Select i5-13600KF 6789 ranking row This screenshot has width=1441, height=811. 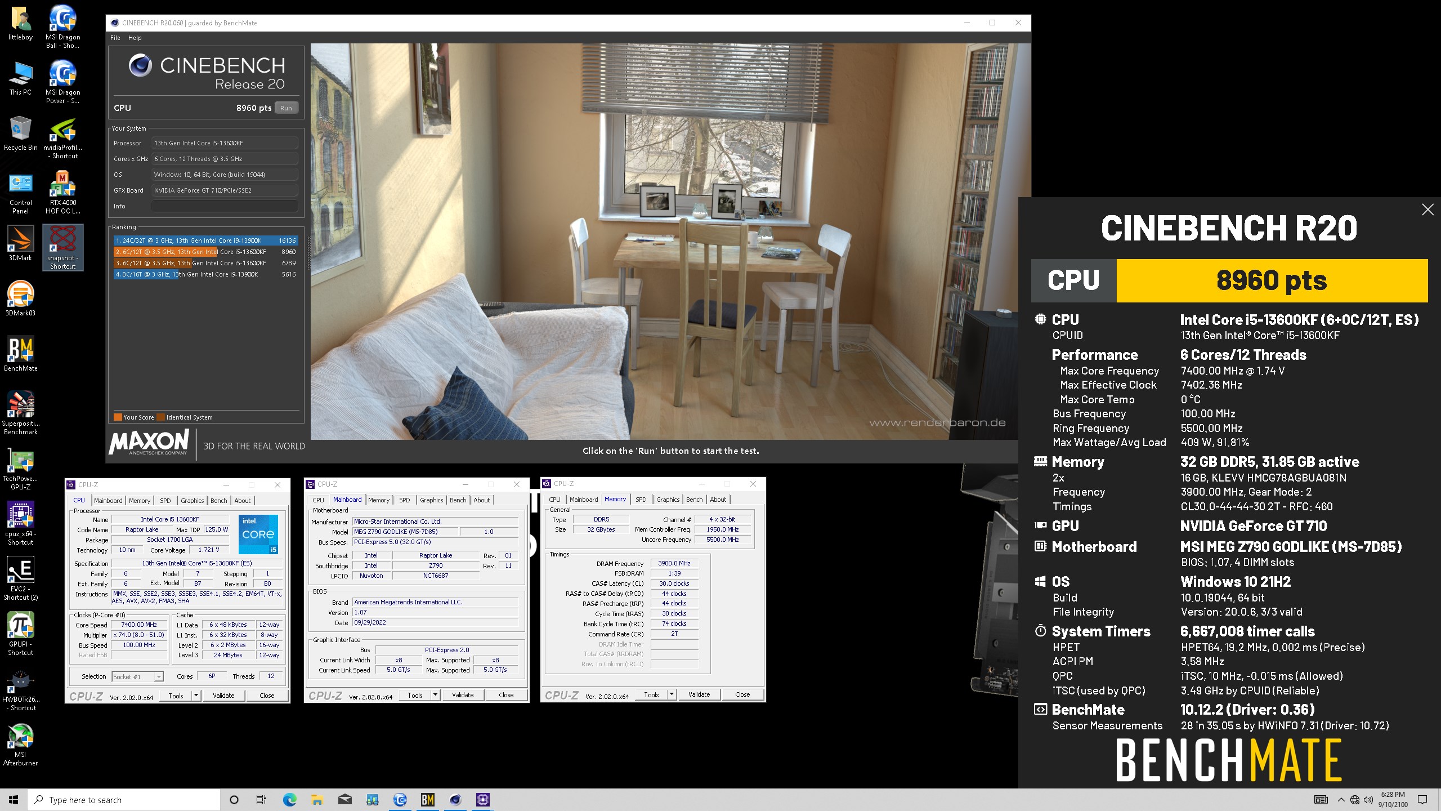click(205, 263)
